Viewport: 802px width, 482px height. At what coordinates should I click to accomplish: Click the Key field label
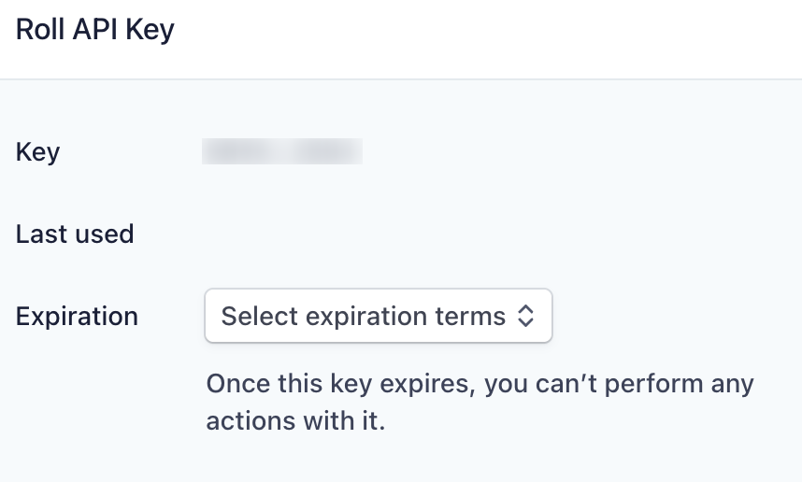(38, 151)
